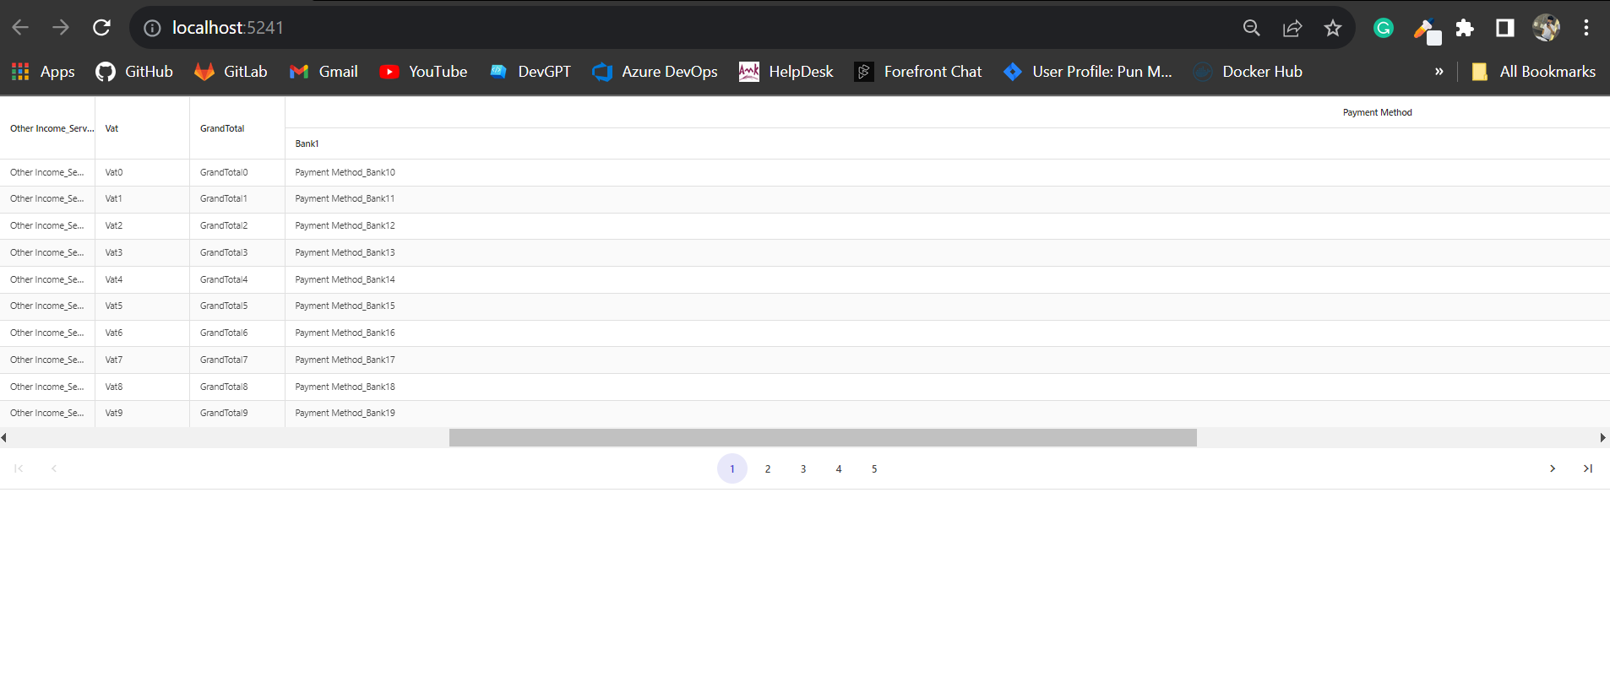Go to next page of the table
The height and width of the screenshot is (682, 1610).
[x=1553, y=468]
